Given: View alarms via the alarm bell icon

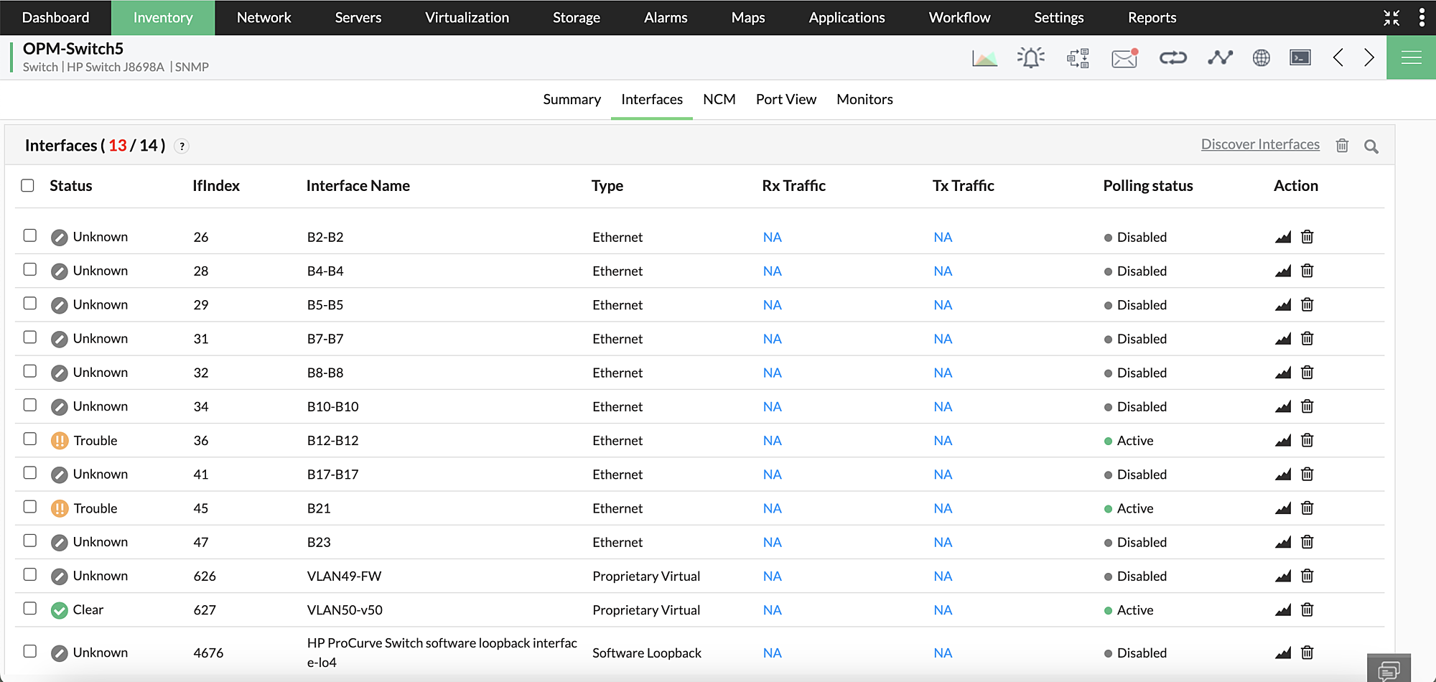Looking at the screenshot, I should coord(1031,57).
